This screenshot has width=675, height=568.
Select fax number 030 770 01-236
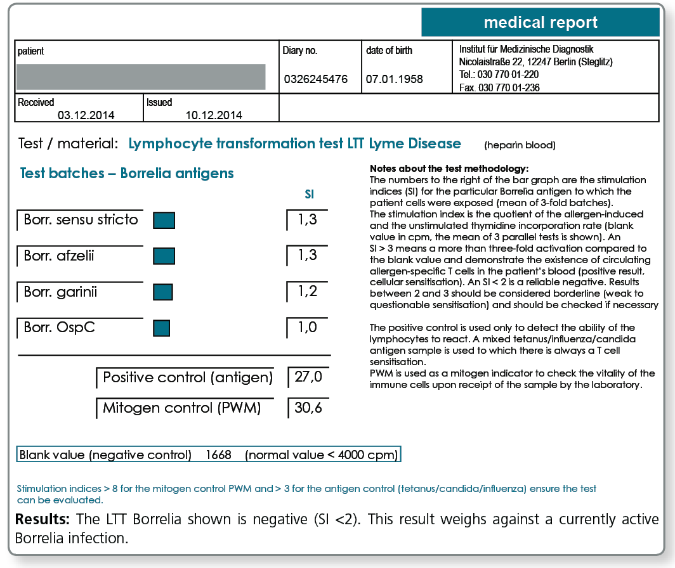[x=509, y=87]
